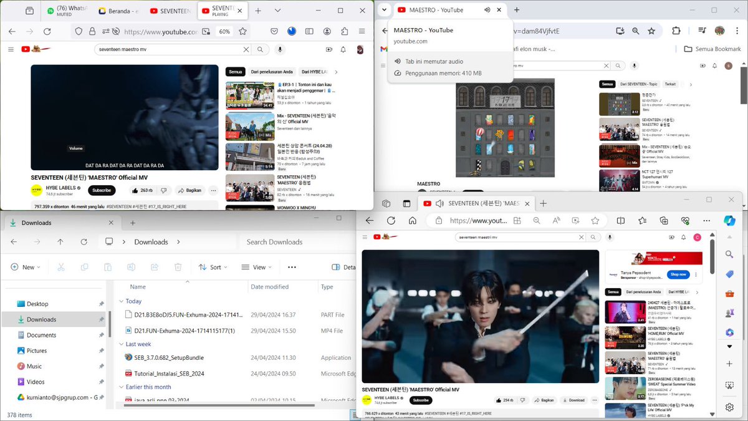Image resolution: width=748 pixels, height=421 pixels.
Task: Switch to the Beranda tab in Firefox
Action: click(x=119, y=11)
